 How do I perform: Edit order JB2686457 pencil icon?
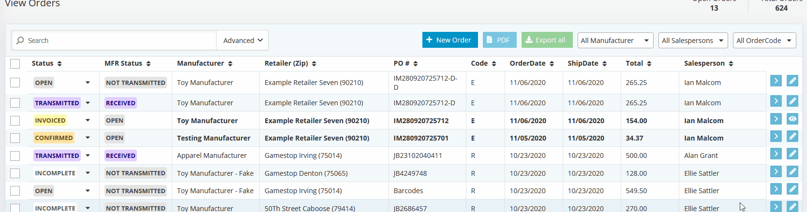click(x=792, y=207)
